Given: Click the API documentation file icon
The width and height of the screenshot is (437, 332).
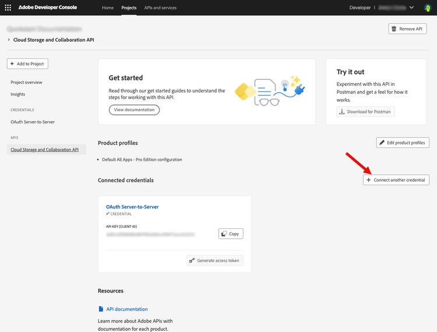Looking at the screenshot, I should click(x=101, y=309).
